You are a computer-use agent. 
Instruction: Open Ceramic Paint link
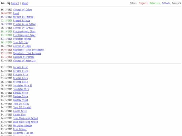pyautogui.click(x=21, y=67)
